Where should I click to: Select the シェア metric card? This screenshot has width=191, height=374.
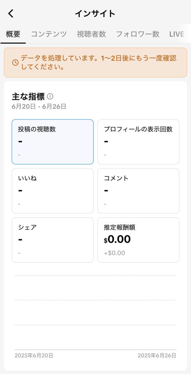pyautogui.click(x=53, y=240)
